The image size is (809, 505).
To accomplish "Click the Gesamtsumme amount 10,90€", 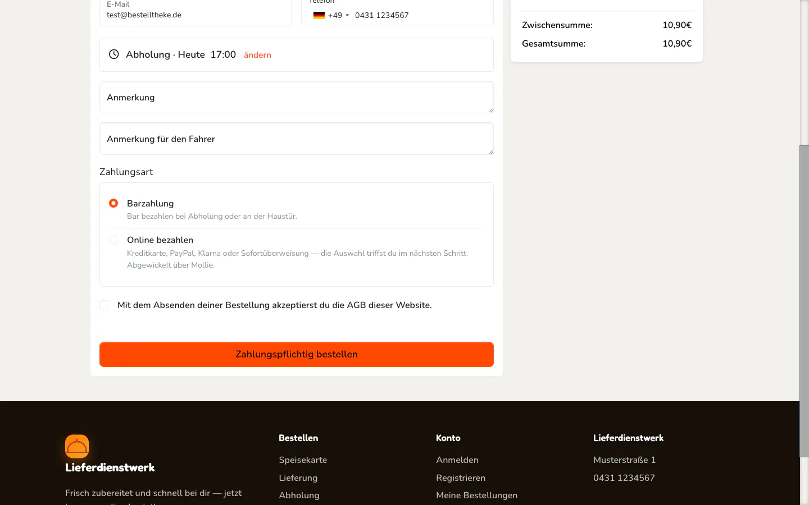I will [x=677, y=44].
